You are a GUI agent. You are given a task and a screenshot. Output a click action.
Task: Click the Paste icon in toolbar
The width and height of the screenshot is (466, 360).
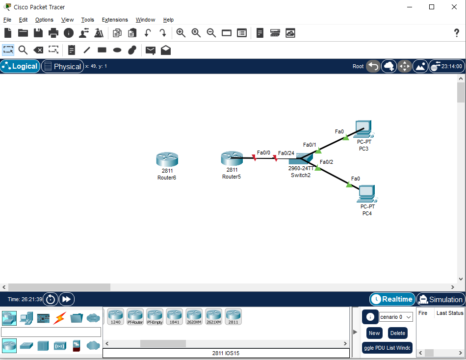pos(132,33)
